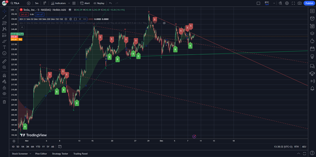This screenshot has width=316, height=157.
Task: Open the Fibonacci and Gann tools
Action: pos(4,23)
